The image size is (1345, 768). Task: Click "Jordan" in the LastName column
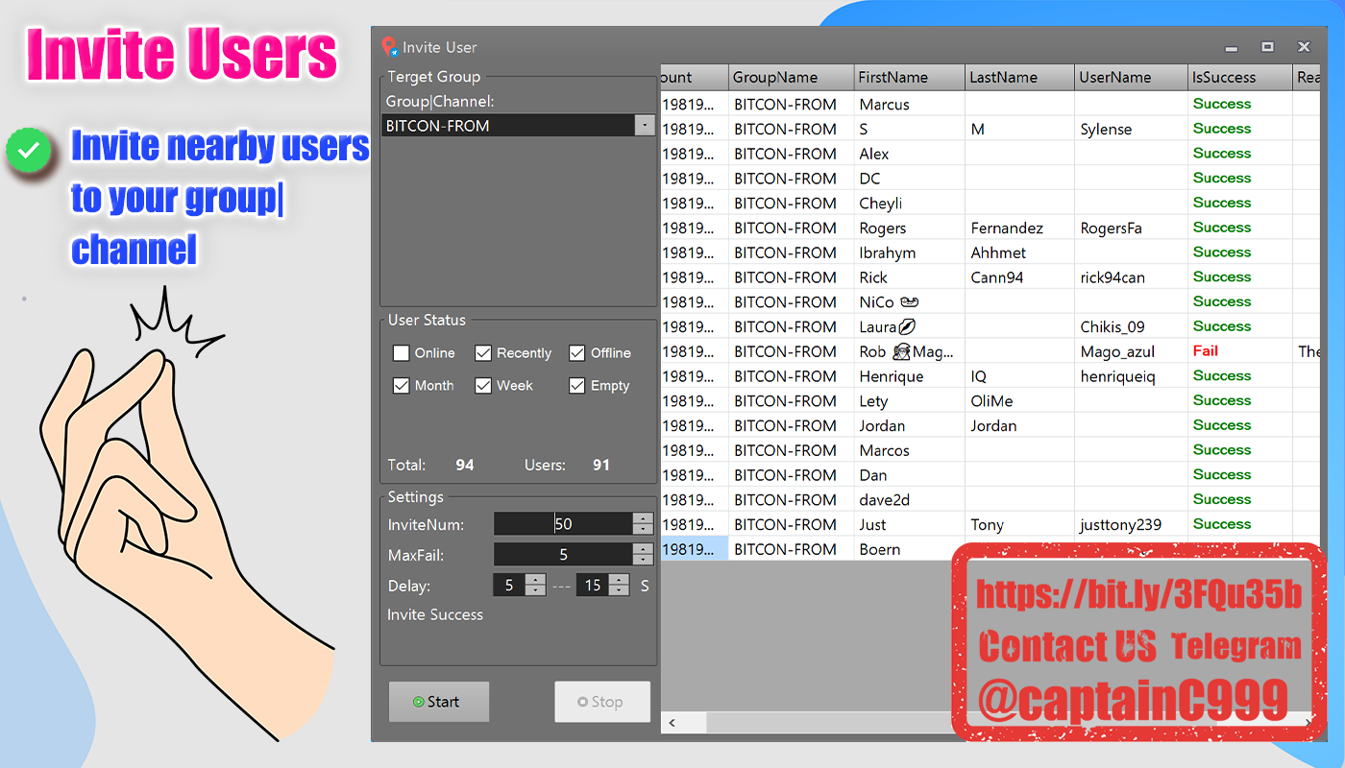pyautogui.click(x=1019, y=426)
